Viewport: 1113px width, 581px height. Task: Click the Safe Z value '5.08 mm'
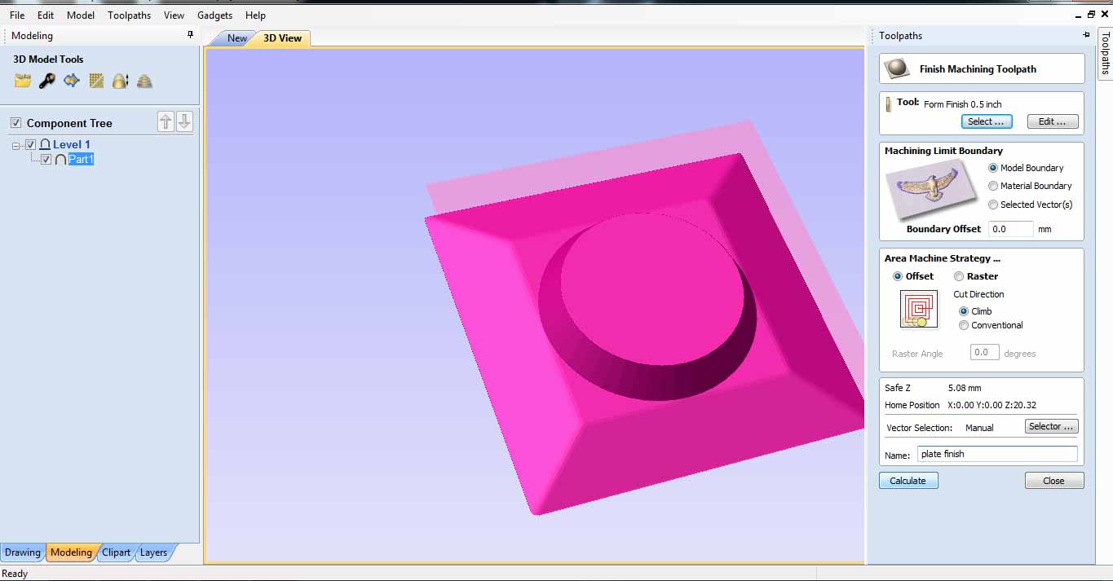[965, 388]
